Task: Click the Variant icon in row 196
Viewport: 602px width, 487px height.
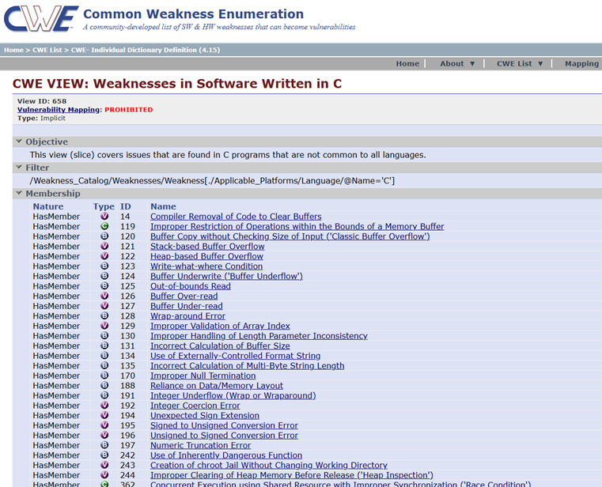Action: (x=104, y=435)
